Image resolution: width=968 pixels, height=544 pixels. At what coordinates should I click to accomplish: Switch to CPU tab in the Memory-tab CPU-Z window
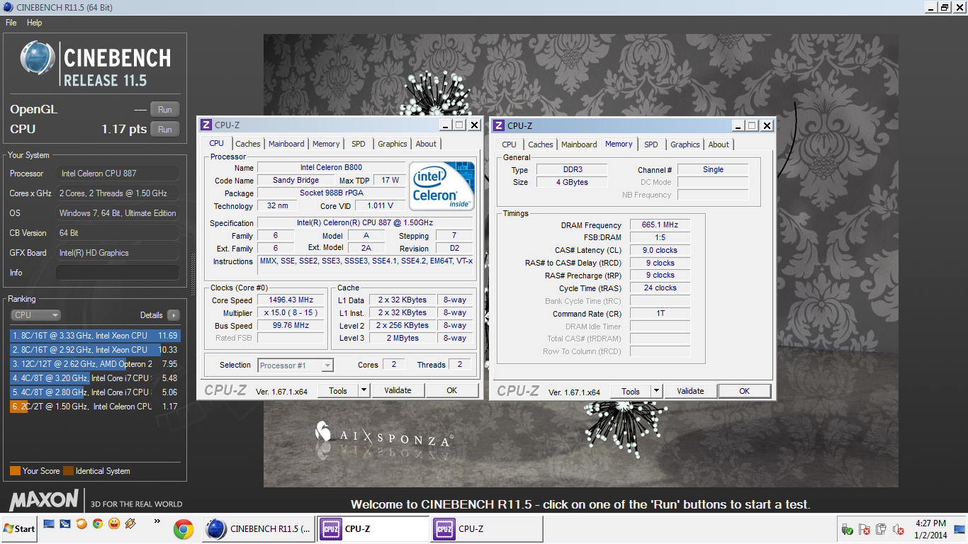pyautogui.click(x=509, y=144)
